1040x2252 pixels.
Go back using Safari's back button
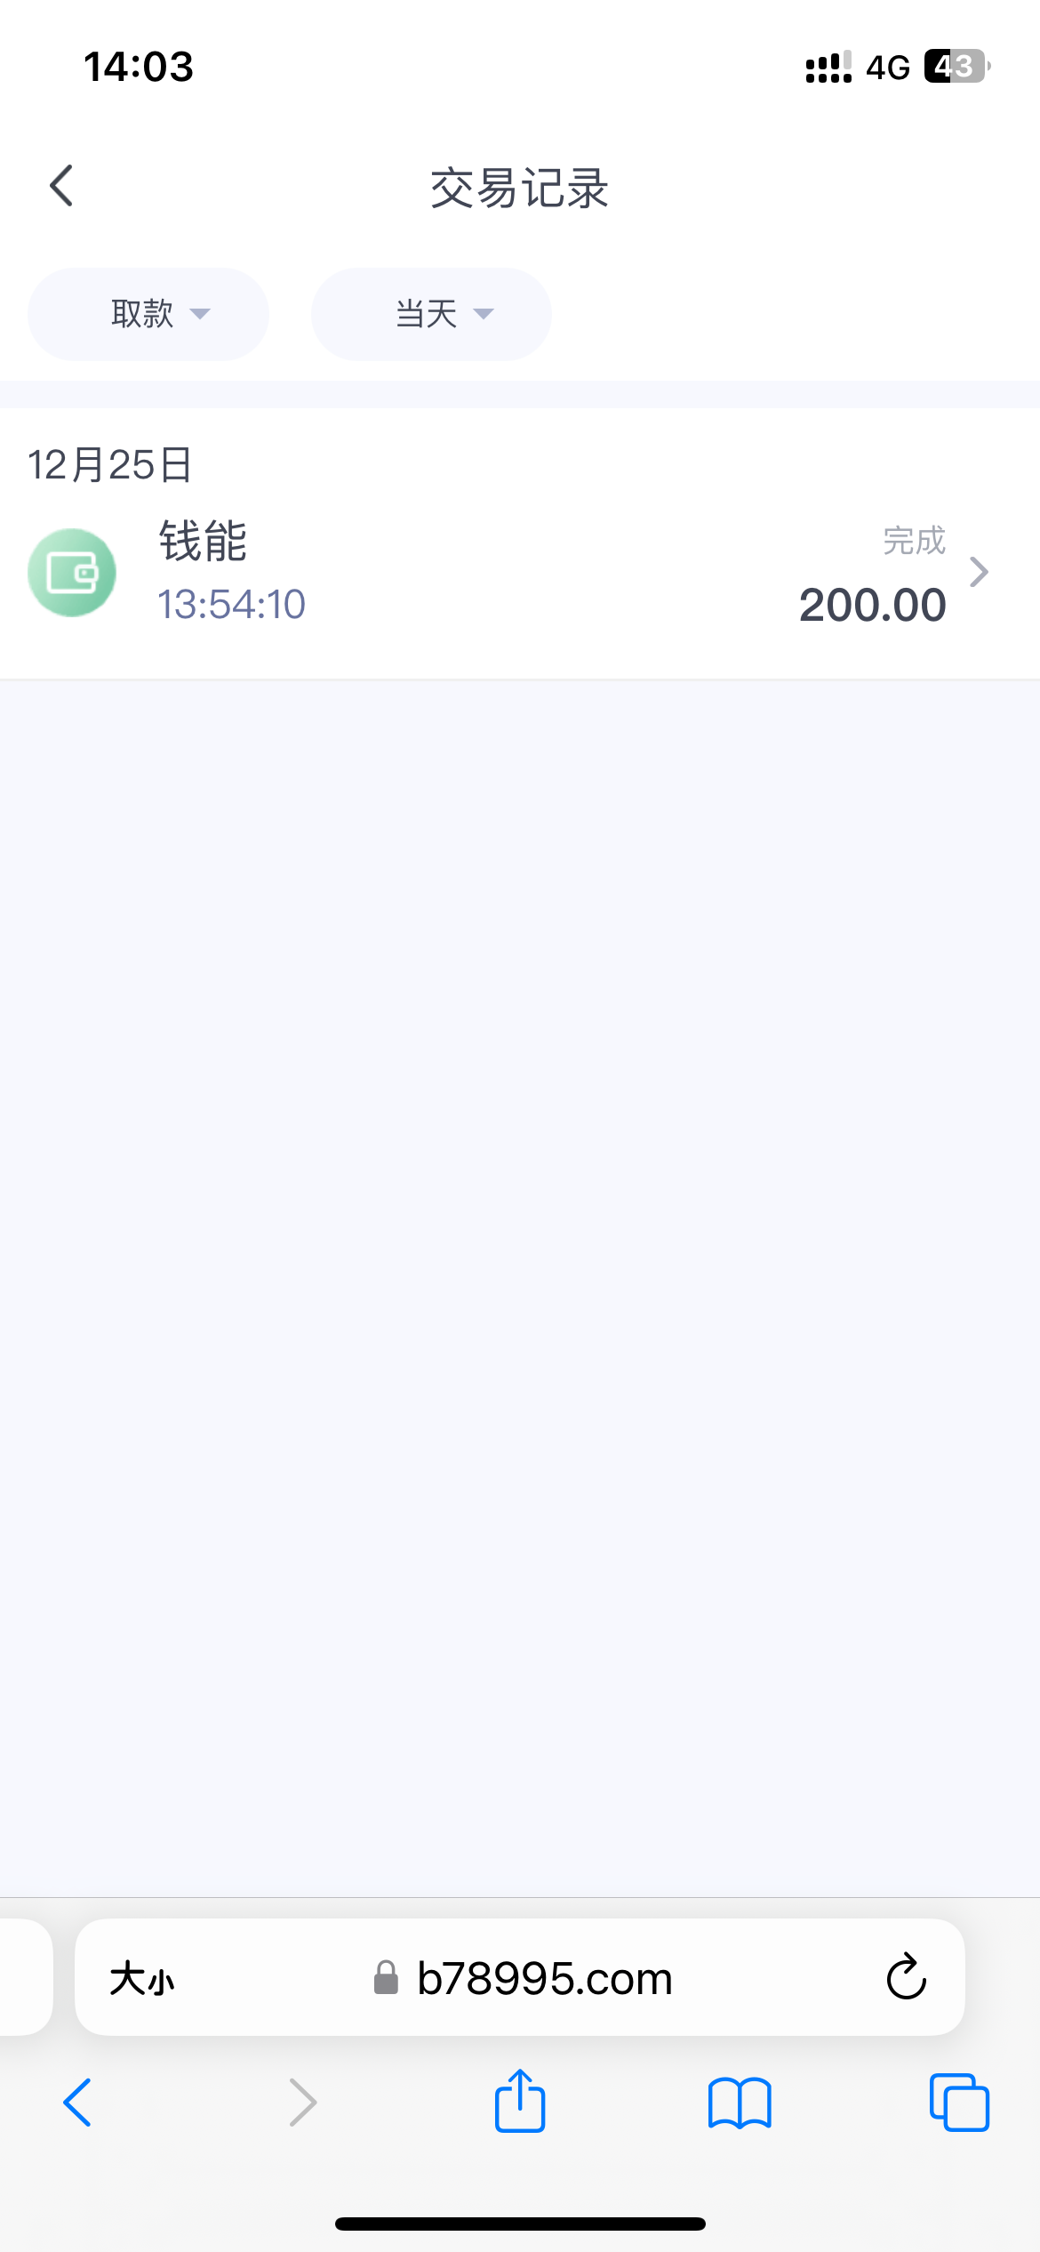point(77,2103)
